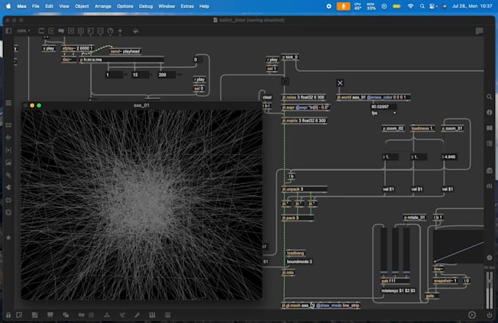Click the number box showing 200
The image size is (498, 323).
tap(167, 75)
